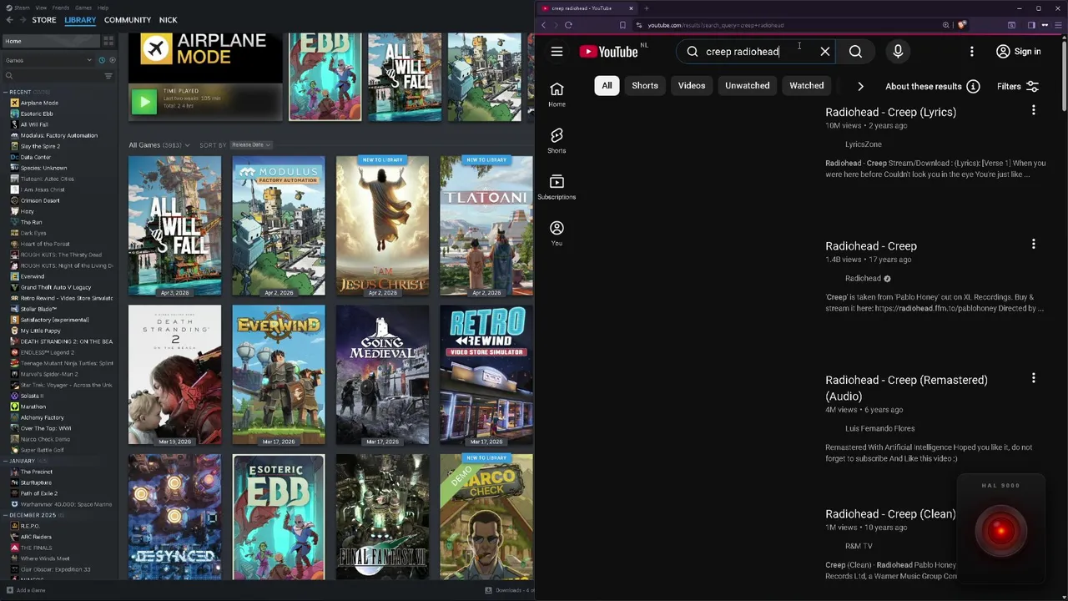Expand the Games dropdown in Steam sidebar

(x=48, y=60)
